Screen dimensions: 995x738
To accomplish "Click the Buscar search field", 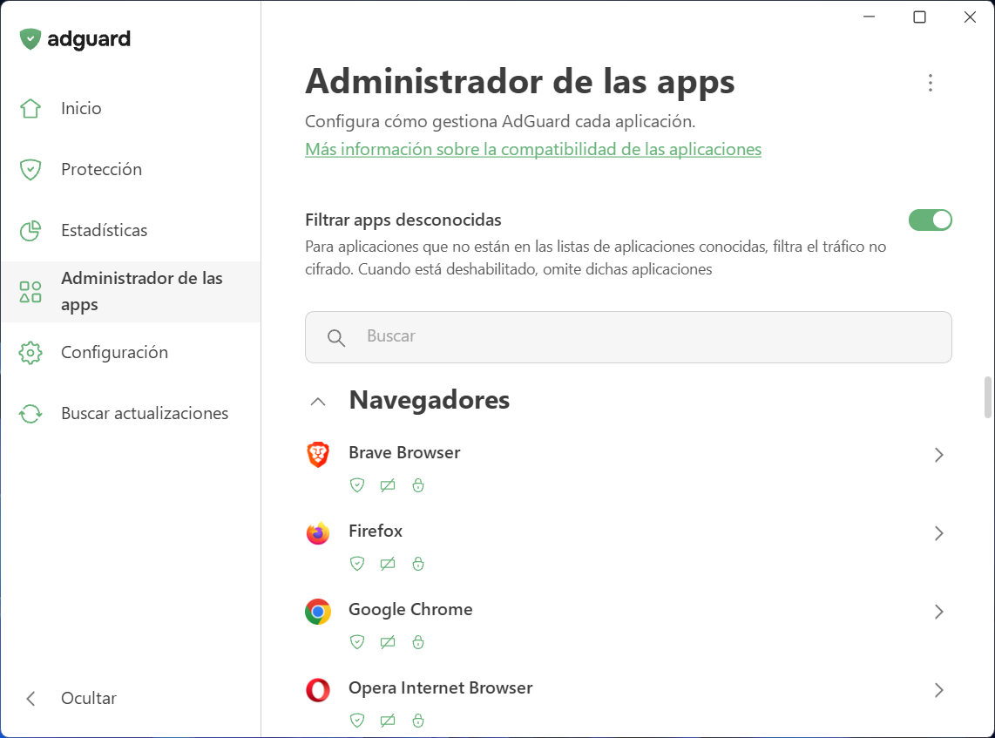I will [628, 337].
